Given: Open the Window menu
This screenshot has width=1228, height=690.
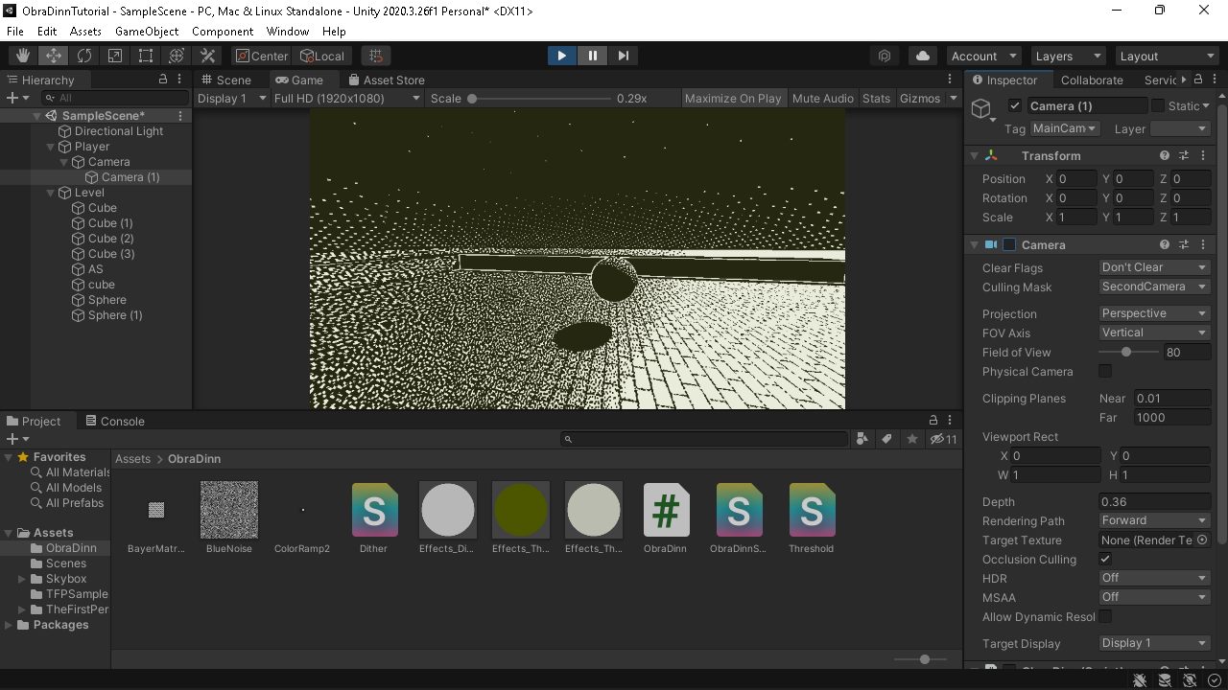Looking at the screenshot, I should tap(288, 32).
